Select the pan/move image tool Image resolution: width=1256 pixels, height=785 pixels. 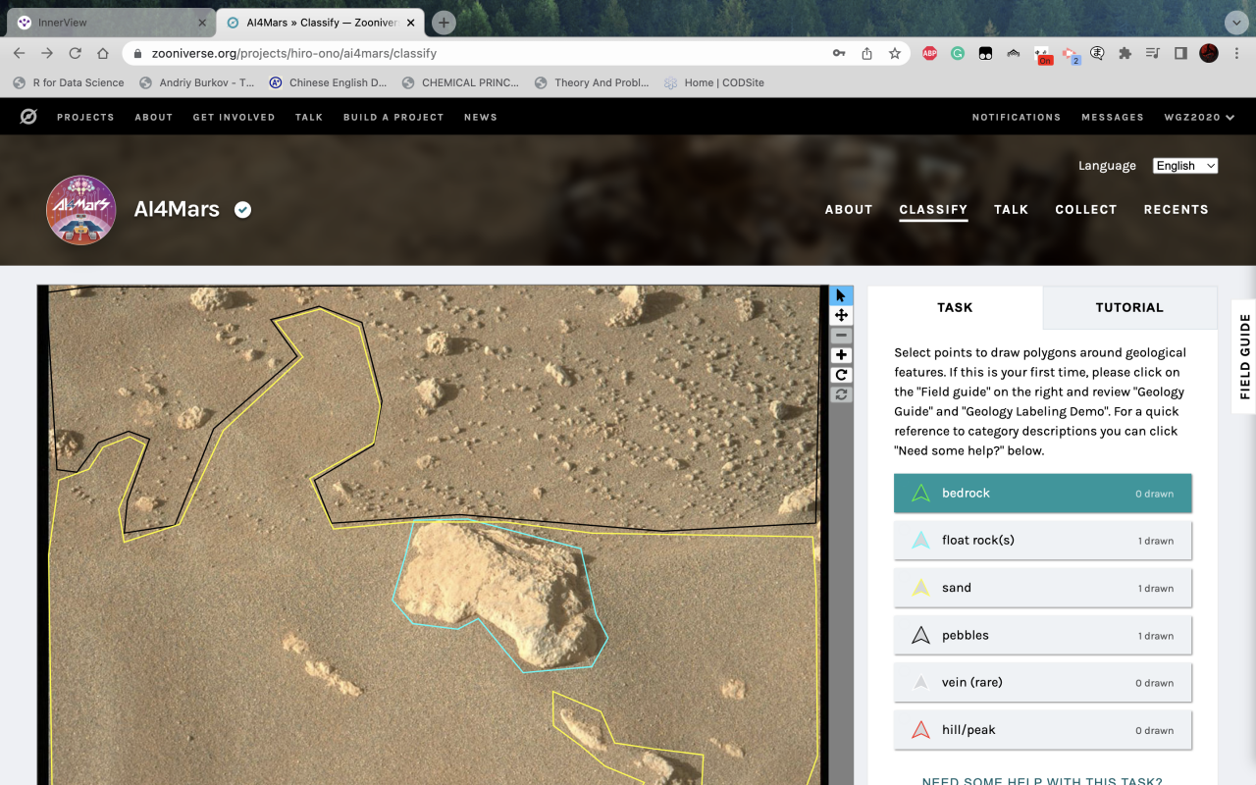(841, 315)
